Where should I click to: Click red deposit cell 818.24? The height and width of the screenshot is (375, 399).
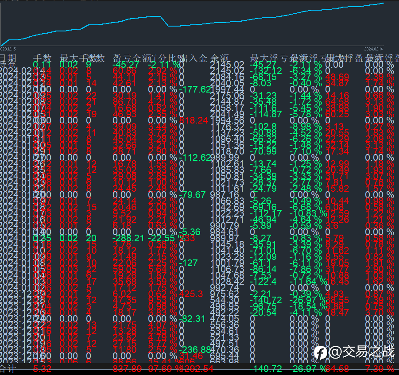194,120
